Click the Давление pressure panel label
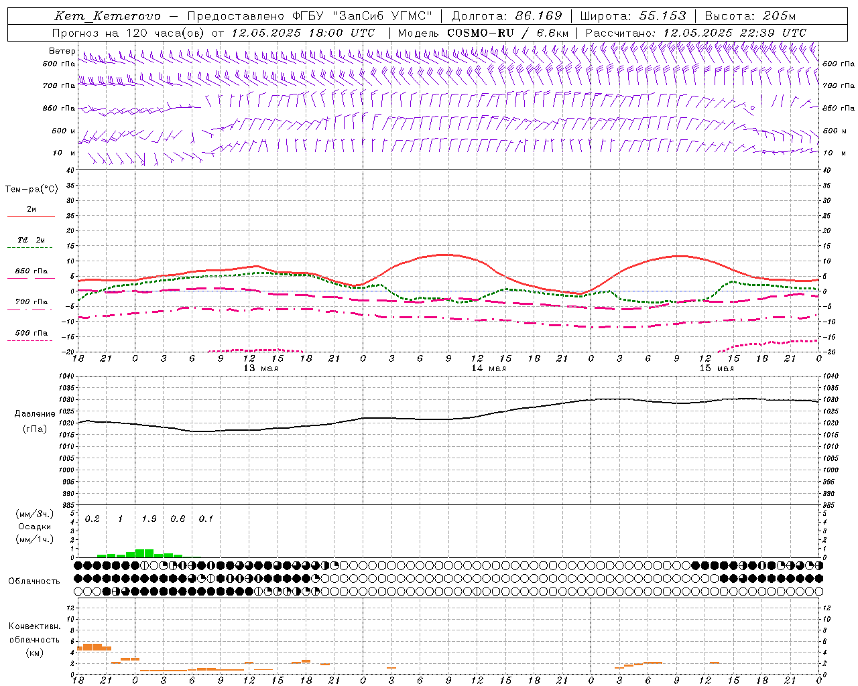Screen dimensions: 858x686 tap(35, 414)
